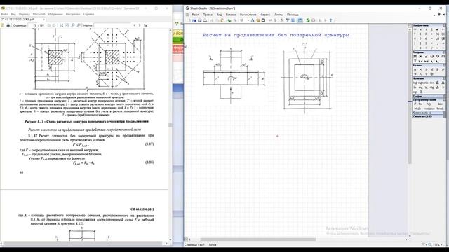Click the Paste icon in SMath toolbar

(222, 20)
